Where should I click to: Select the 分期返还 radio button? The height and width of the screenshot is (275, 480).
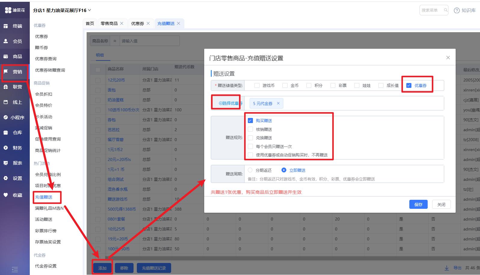tap(250, 170)
